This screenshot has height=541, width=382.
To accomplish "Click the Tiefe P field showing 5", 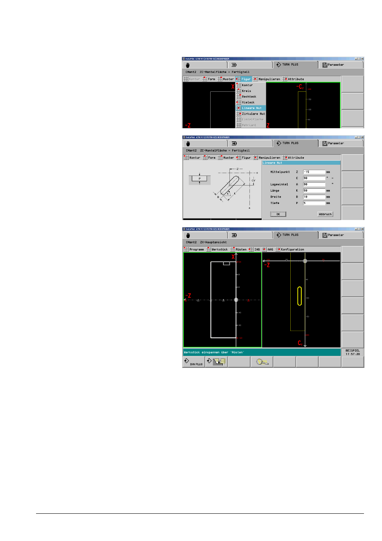I will [314, 203].
